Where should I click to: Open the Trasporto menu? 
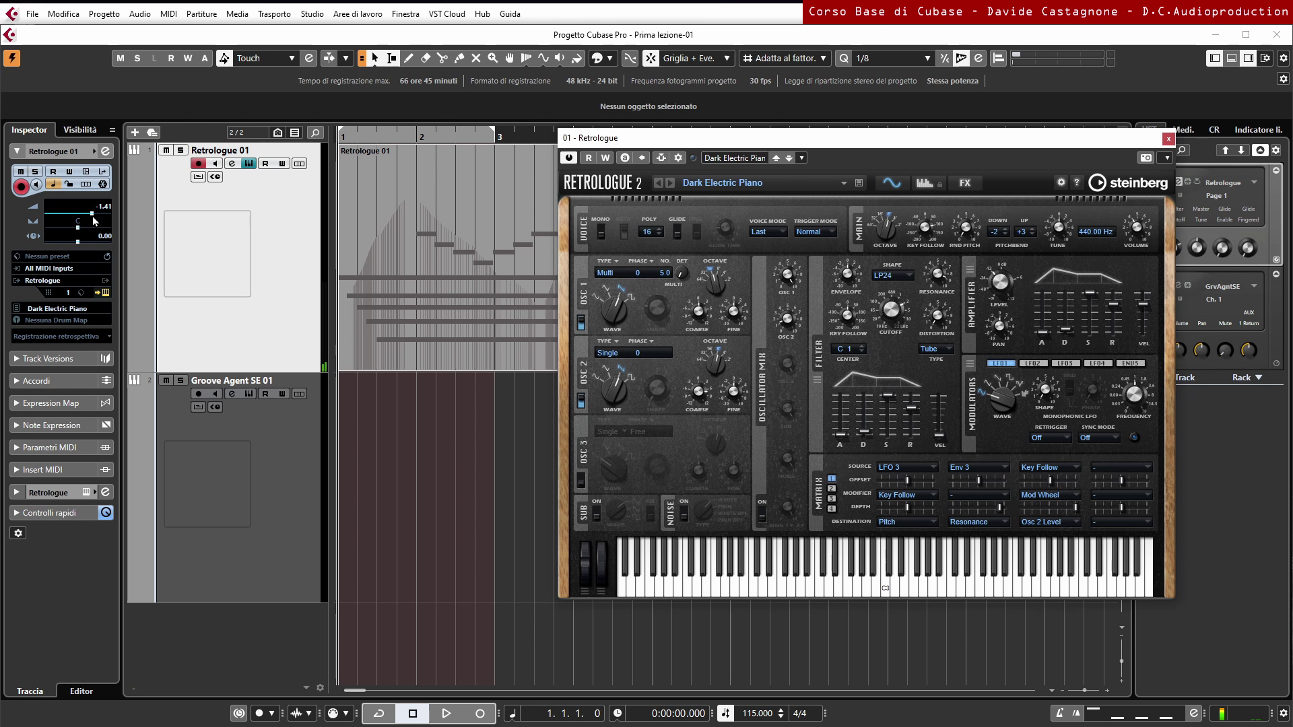[x=274, y=13]
